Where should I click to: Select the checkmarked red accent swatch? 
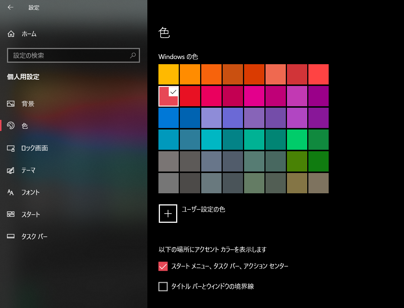click(168, 96)
